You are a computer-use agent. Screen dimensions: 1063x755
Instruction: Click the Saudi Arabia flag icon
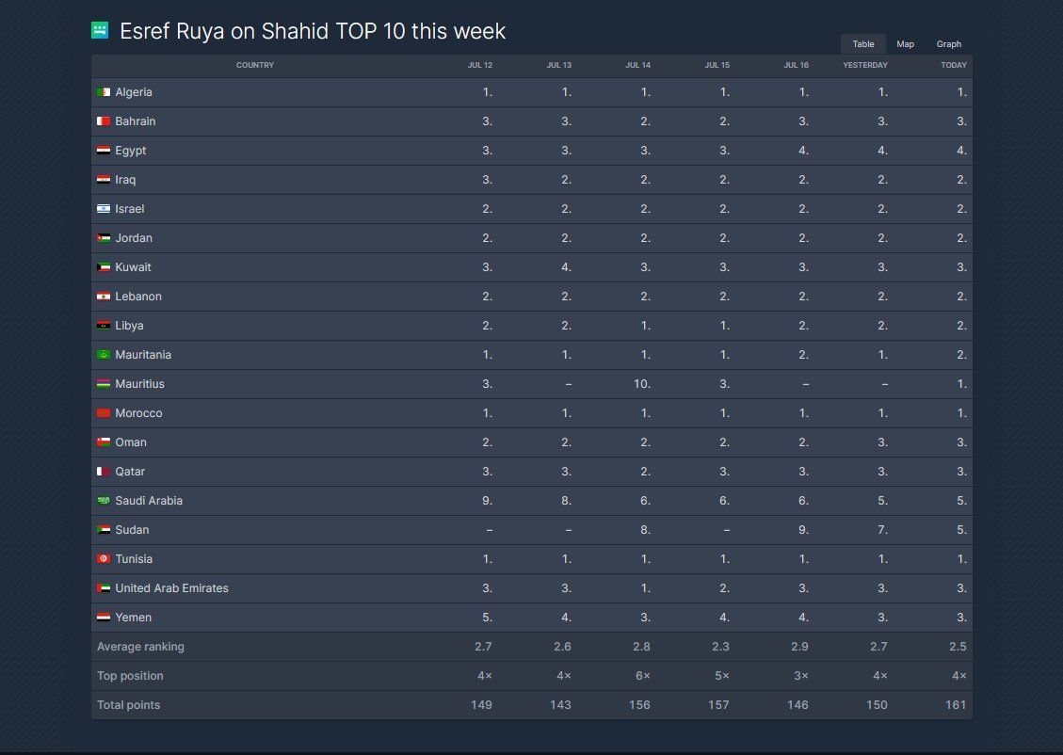point(104,501)
